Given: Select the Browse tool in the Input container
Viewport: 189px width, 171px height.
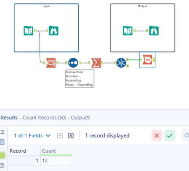Looking at the screenshot, I should [x=54, y=31].
